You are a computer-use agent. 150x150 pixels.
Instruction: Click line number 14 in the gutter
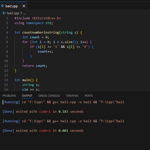[6, 80]
